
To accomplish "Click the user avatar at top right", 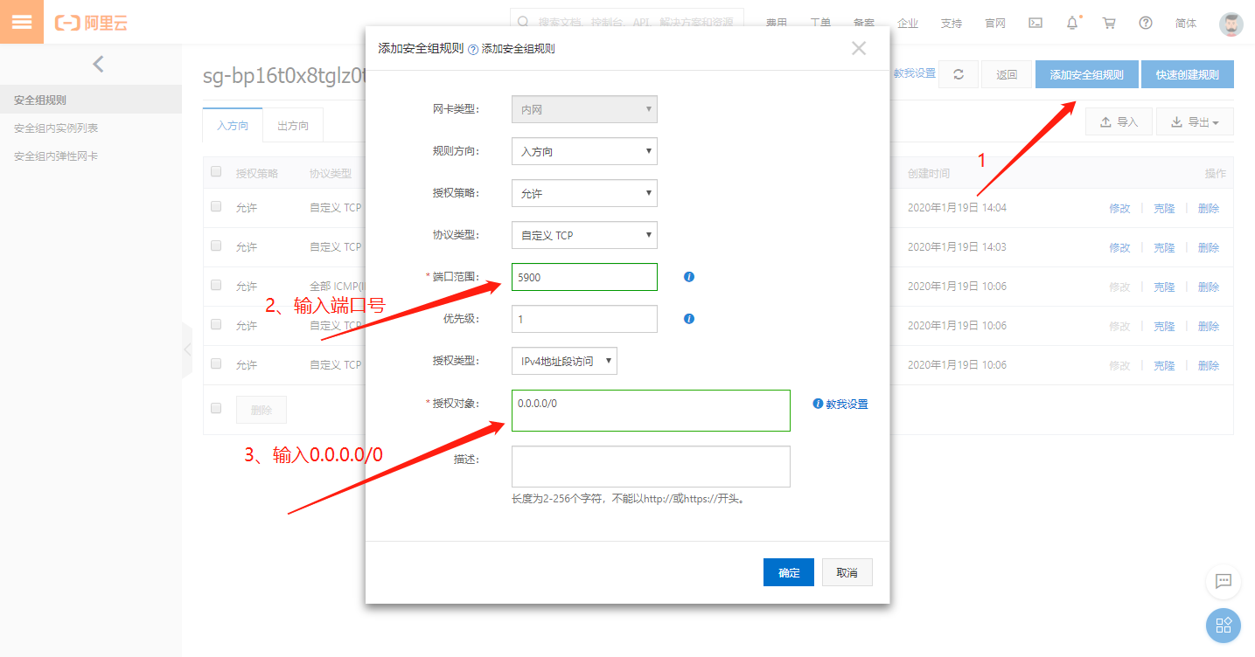I will pyautogui.click(x=1231, y=24).
